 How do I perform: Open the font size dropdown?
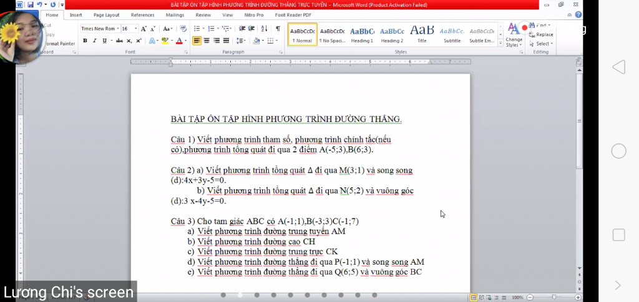136,29
